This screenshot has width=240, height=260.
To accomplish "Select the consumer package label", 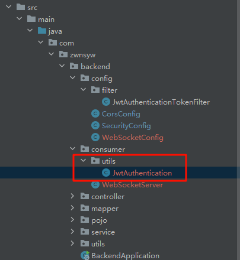I will coord(108,149).
